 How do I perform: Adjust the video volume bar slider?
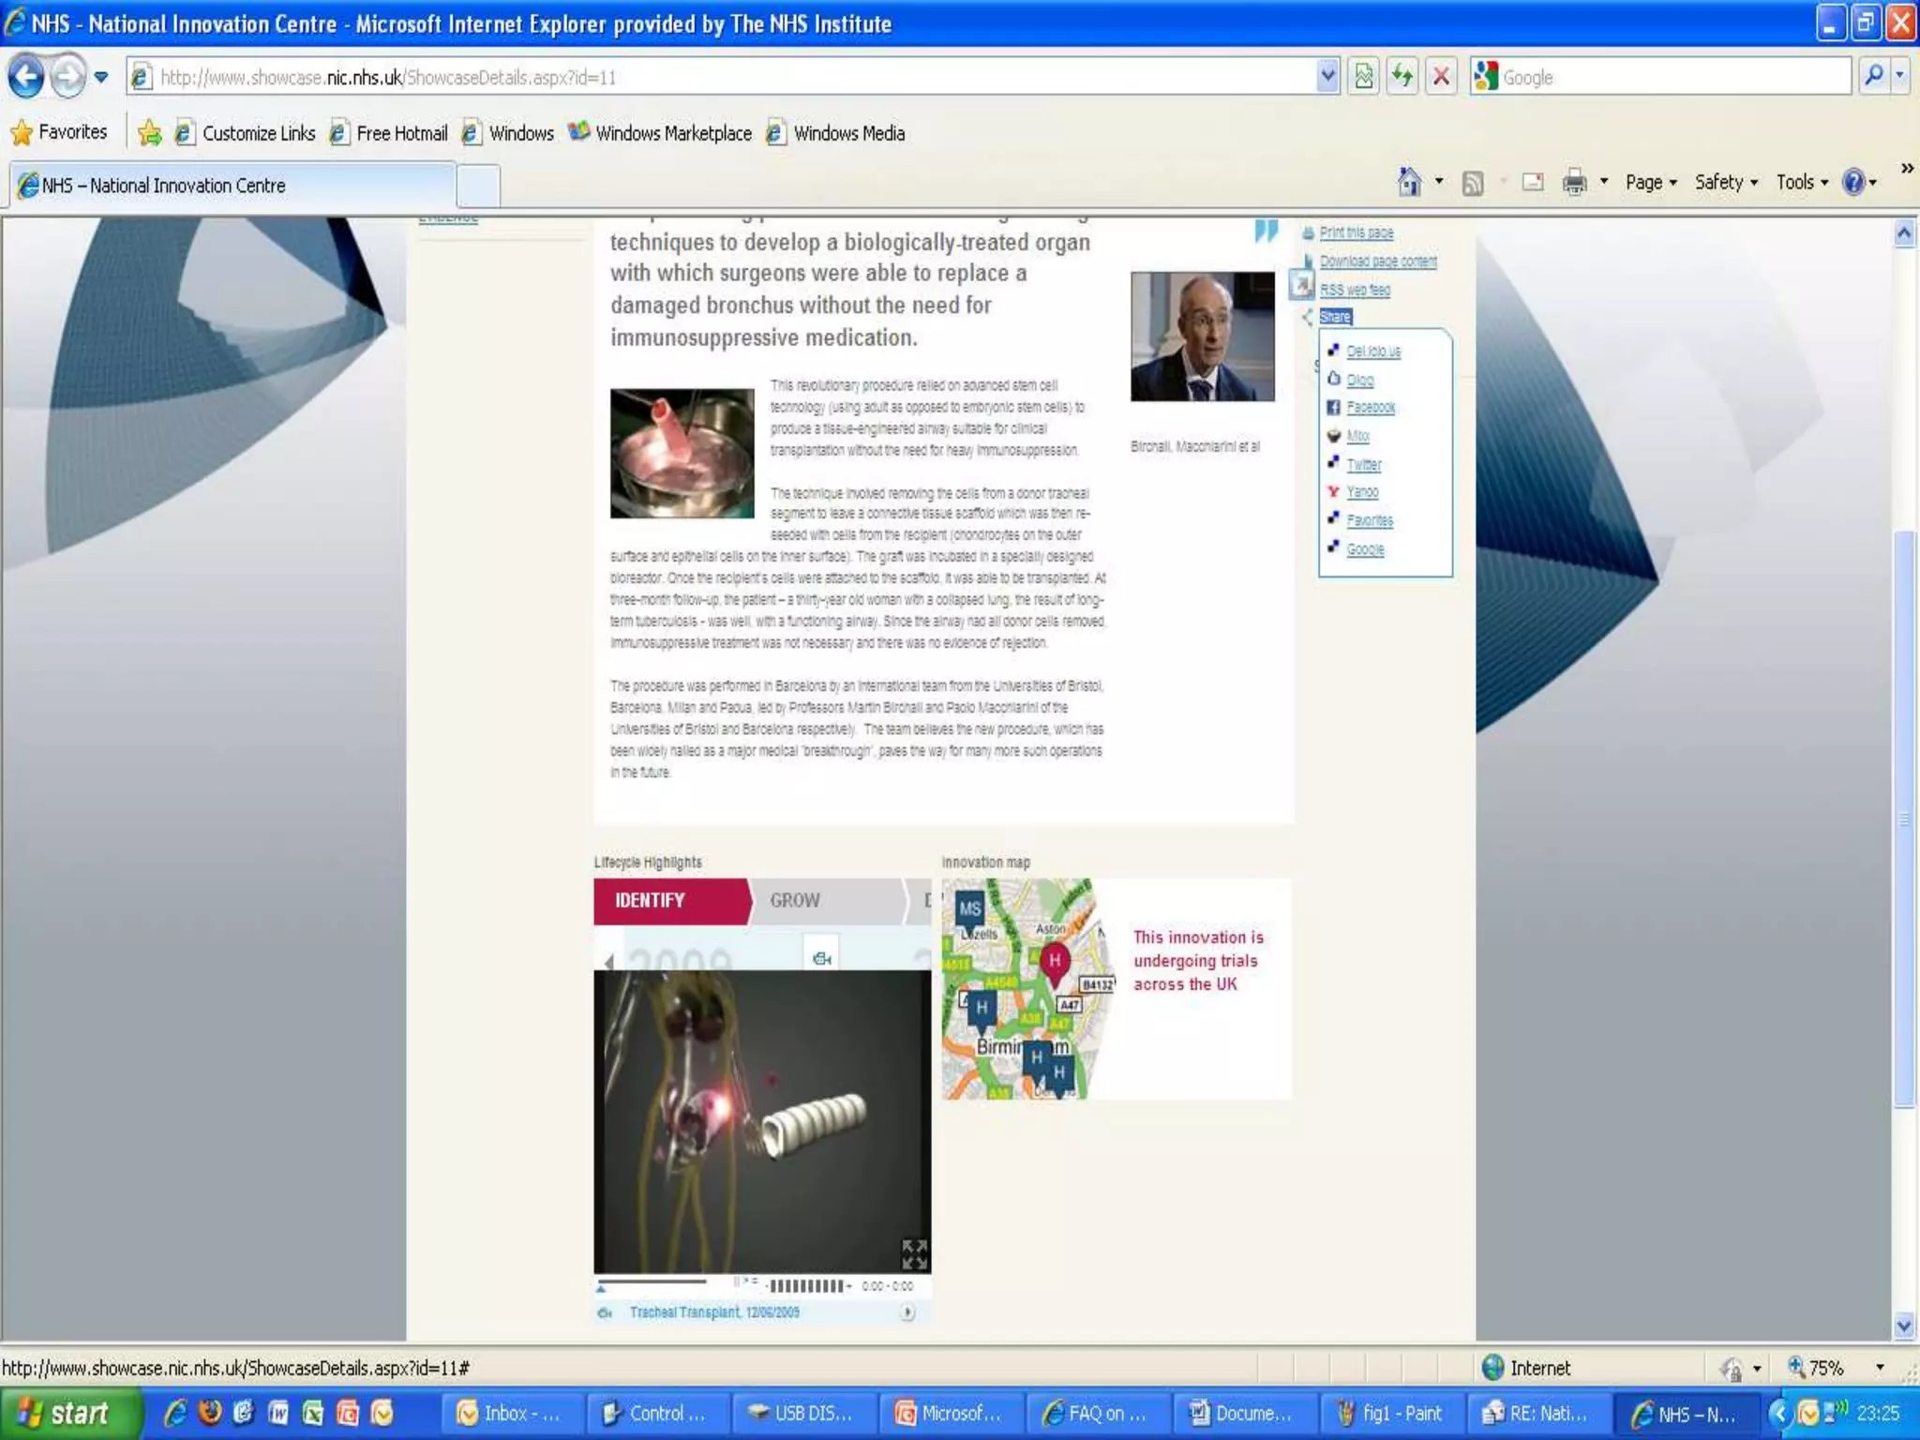[x=807, y=1285]
